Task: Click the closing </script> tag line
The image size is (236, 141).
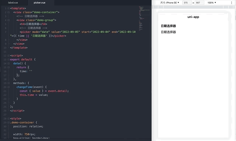Action: (x=17, y=111)
